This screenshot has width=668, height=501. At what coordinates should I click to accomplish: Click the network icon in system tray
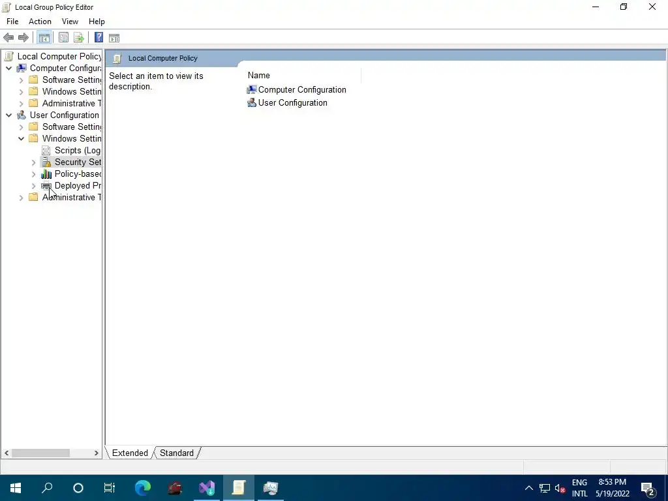545,488
